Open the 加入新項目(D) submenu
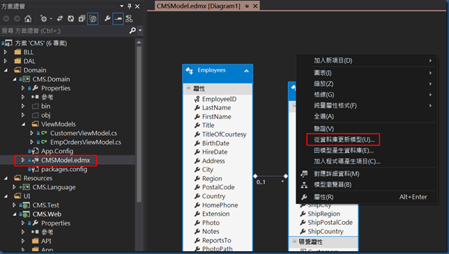Screen dimensions: 449x254 (367, 61)
